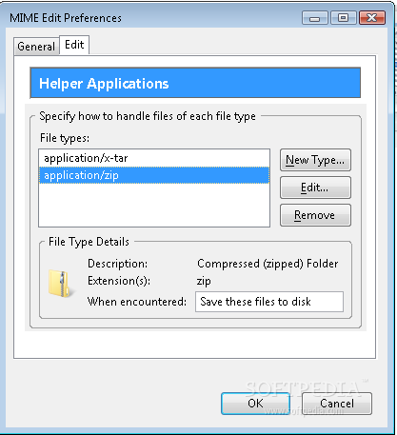
Task: Select application/zip in File types list
Action: (x=154, y=175)
